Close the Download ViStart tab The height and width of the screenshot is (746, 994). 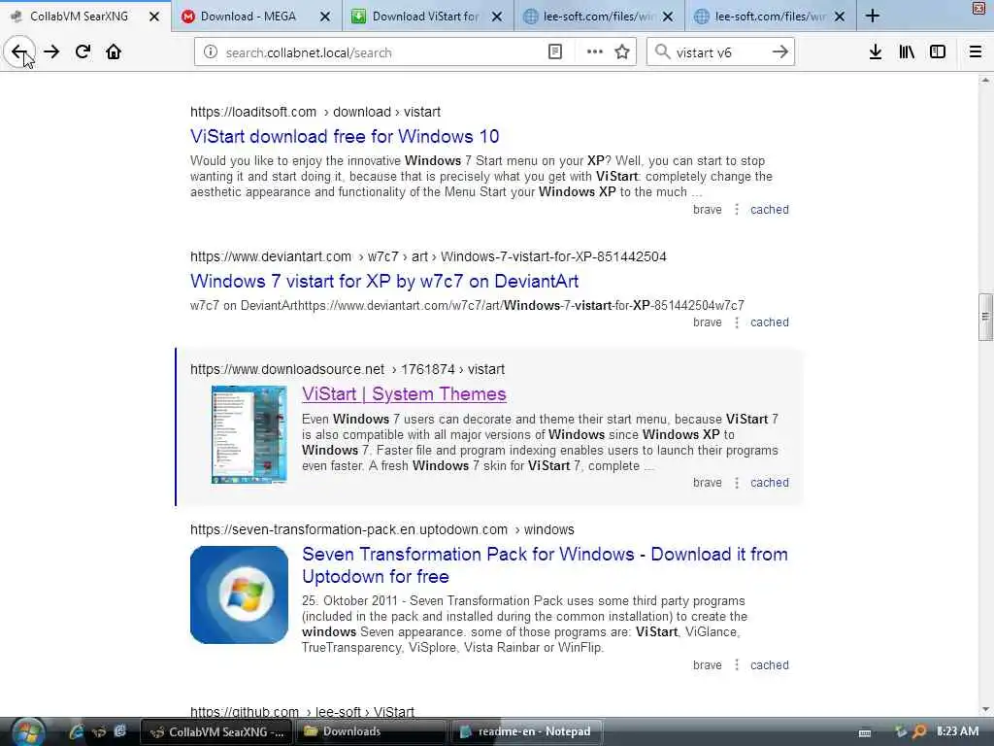(x=497, y=17)
